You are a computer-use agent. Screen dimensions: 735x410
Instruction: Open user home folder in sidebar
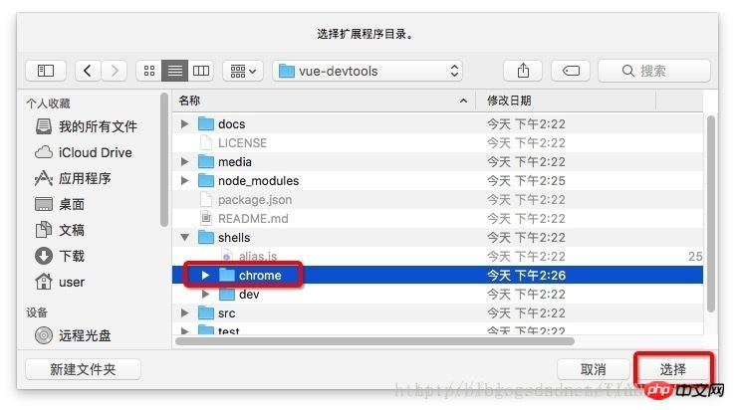[x=60, y=282]
